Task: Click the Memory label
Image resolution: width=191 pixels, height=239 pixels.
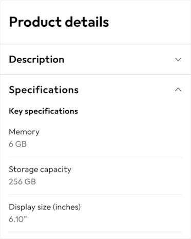Action: 24,132
